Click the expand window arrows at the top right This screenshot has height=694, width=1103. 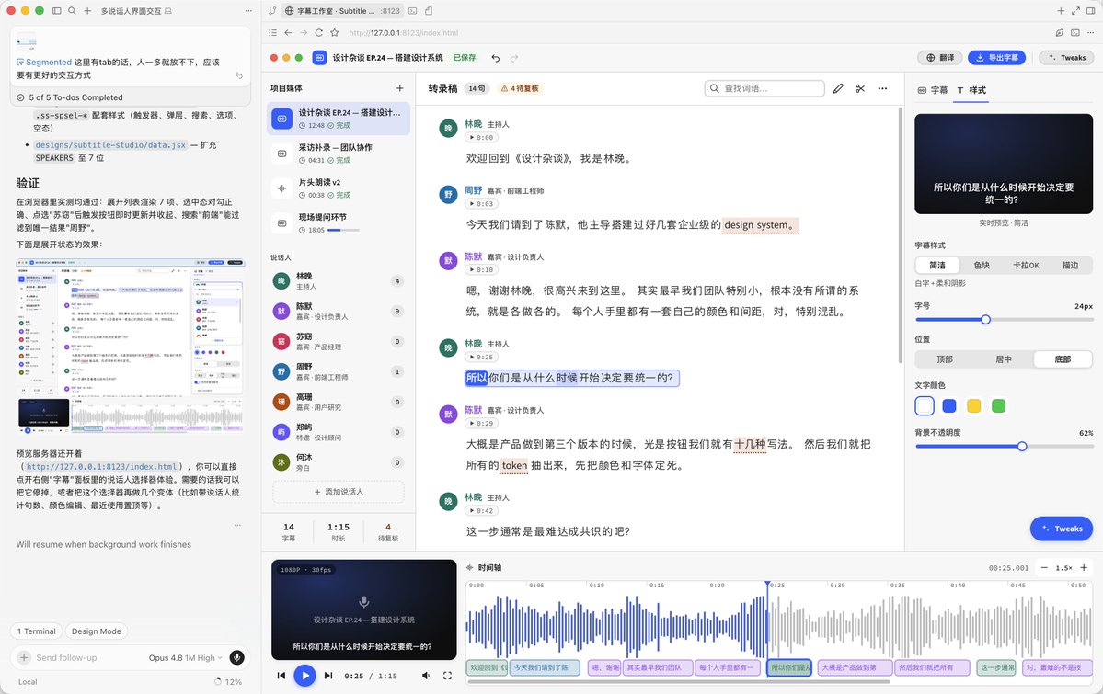click(x=1075, y=11)
